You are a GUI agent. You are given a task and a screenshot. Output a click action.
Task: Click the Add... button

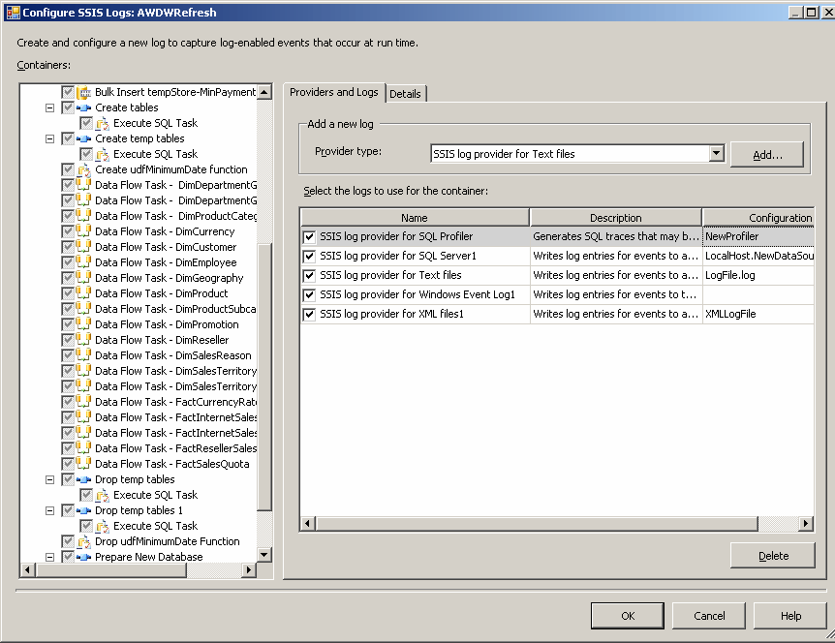point(767,154)
